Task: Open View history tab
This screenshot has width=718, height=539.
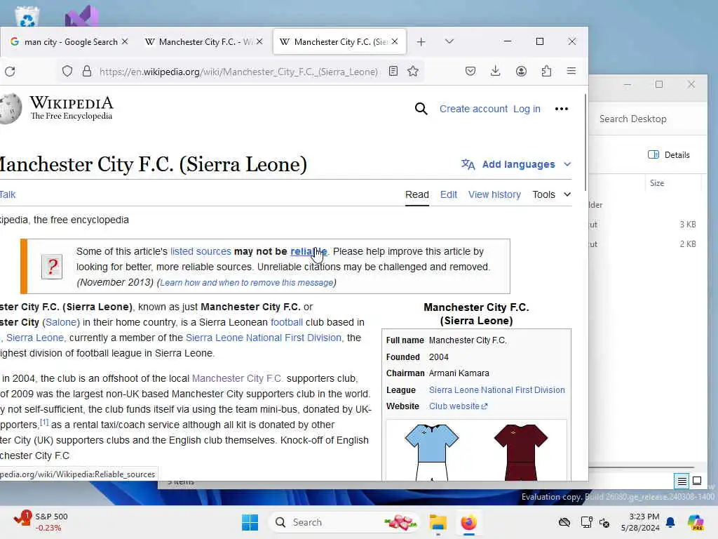Action: 494,194
